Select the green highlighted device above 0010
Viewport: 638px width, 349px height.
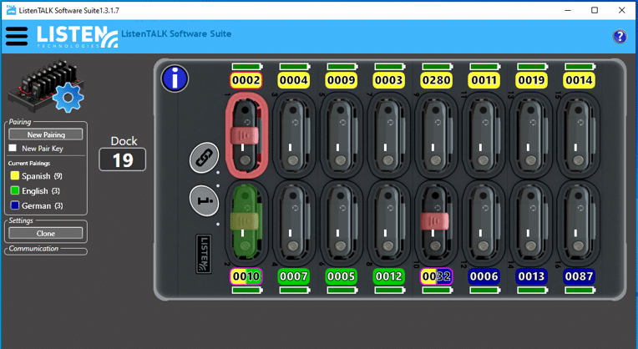pos(246,222)
